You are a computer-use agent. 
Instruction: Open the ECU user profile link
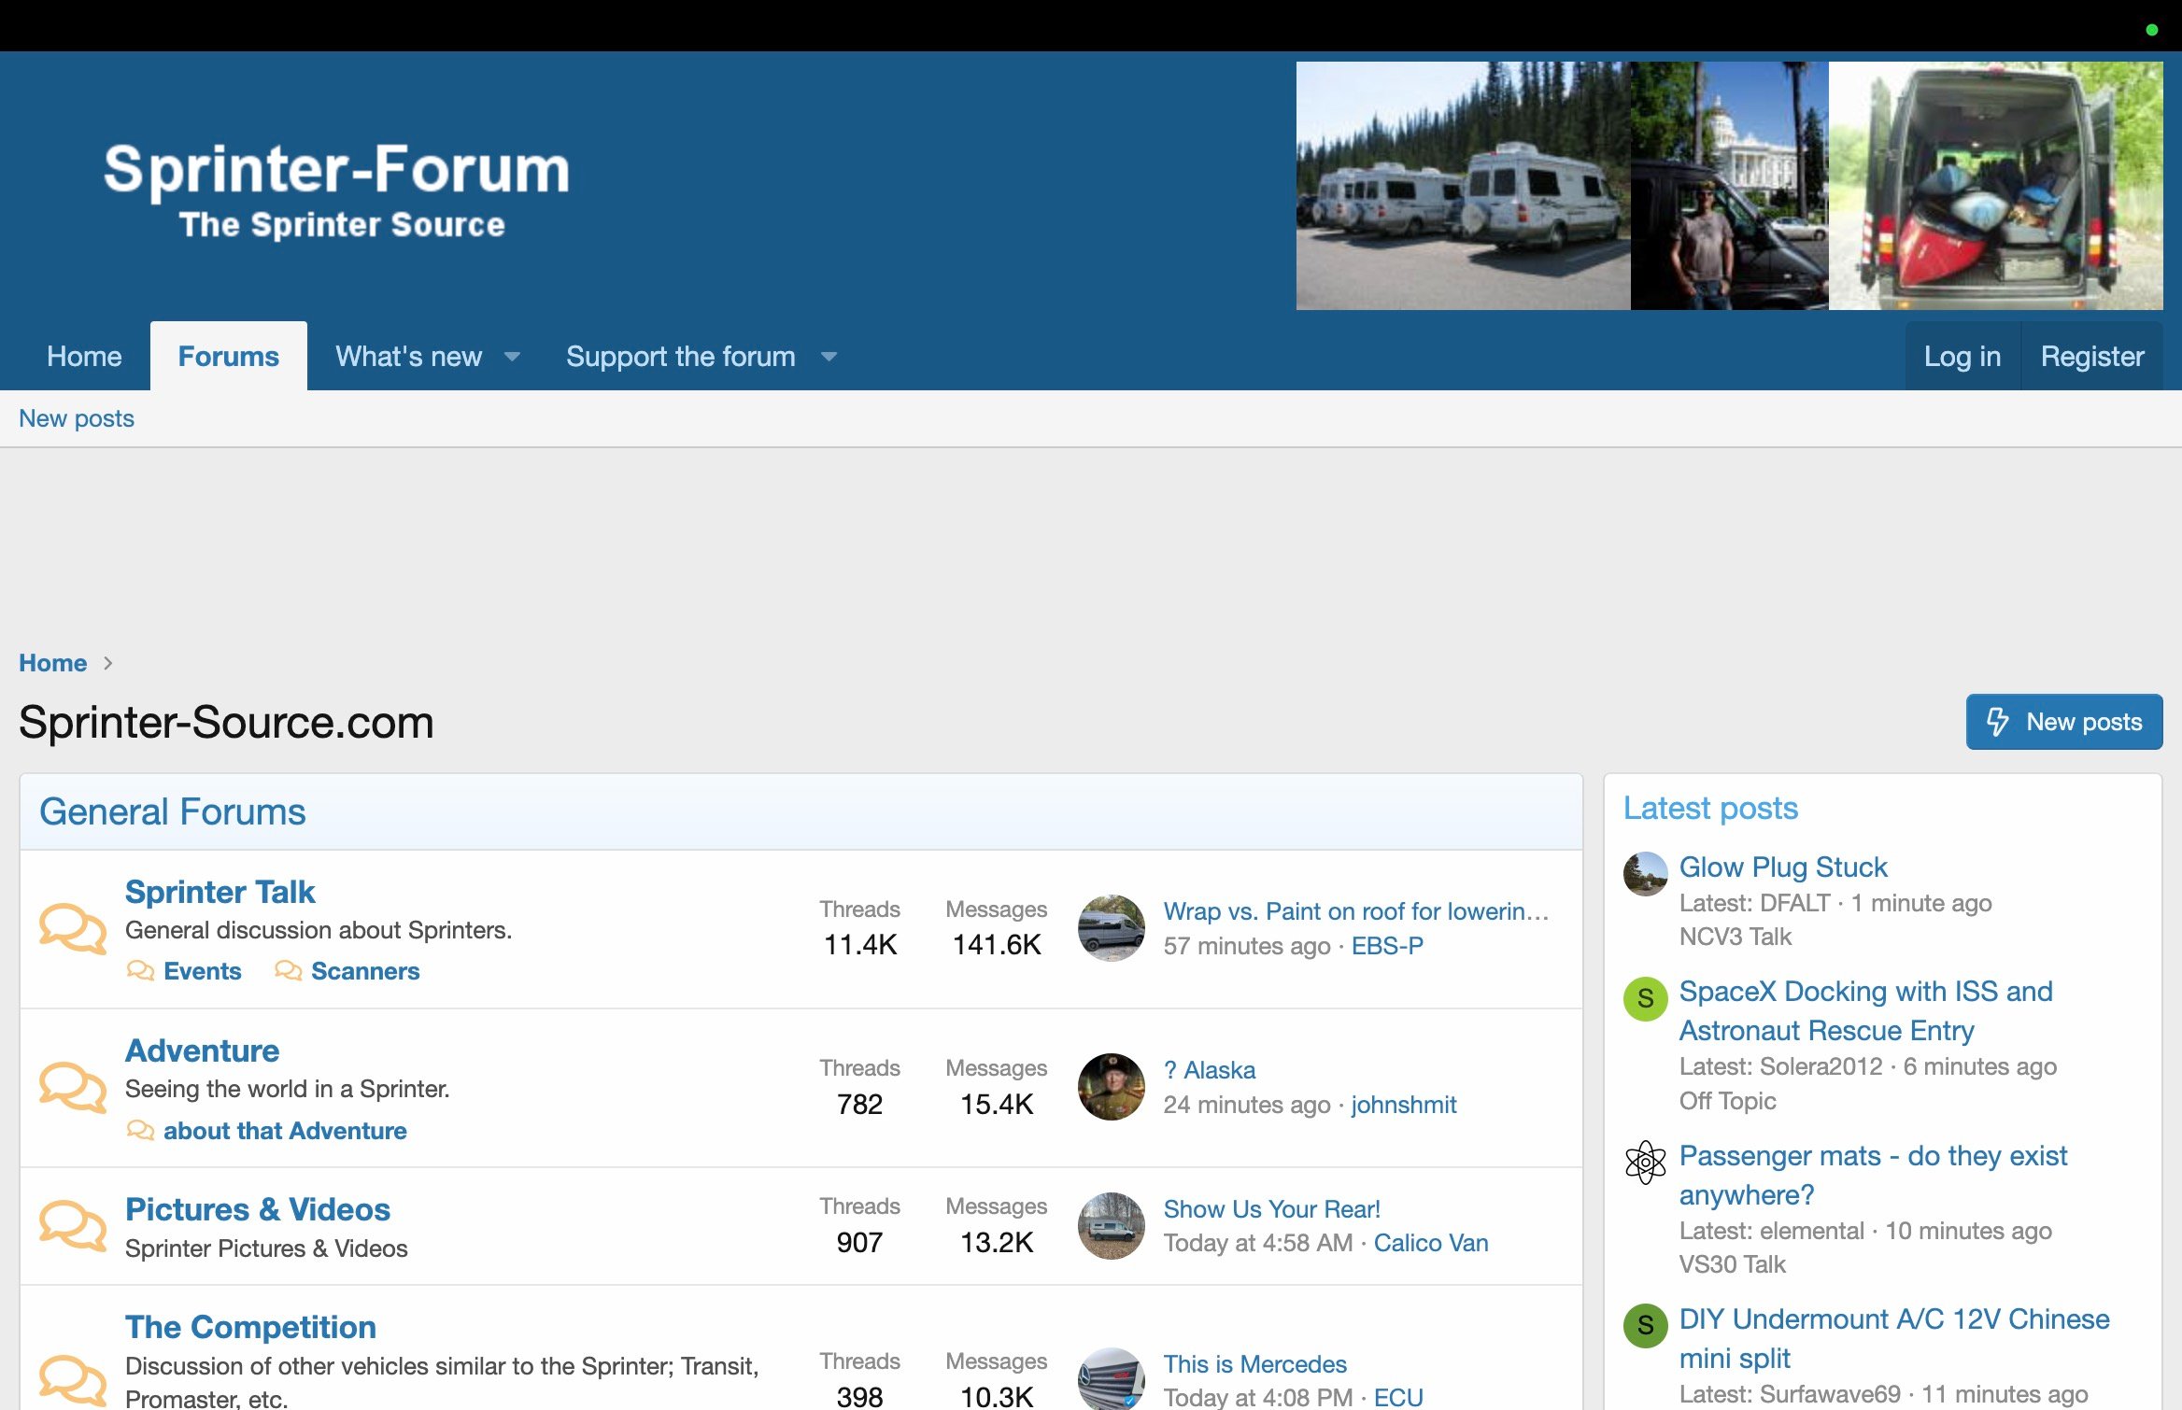click(1398, 1397)
